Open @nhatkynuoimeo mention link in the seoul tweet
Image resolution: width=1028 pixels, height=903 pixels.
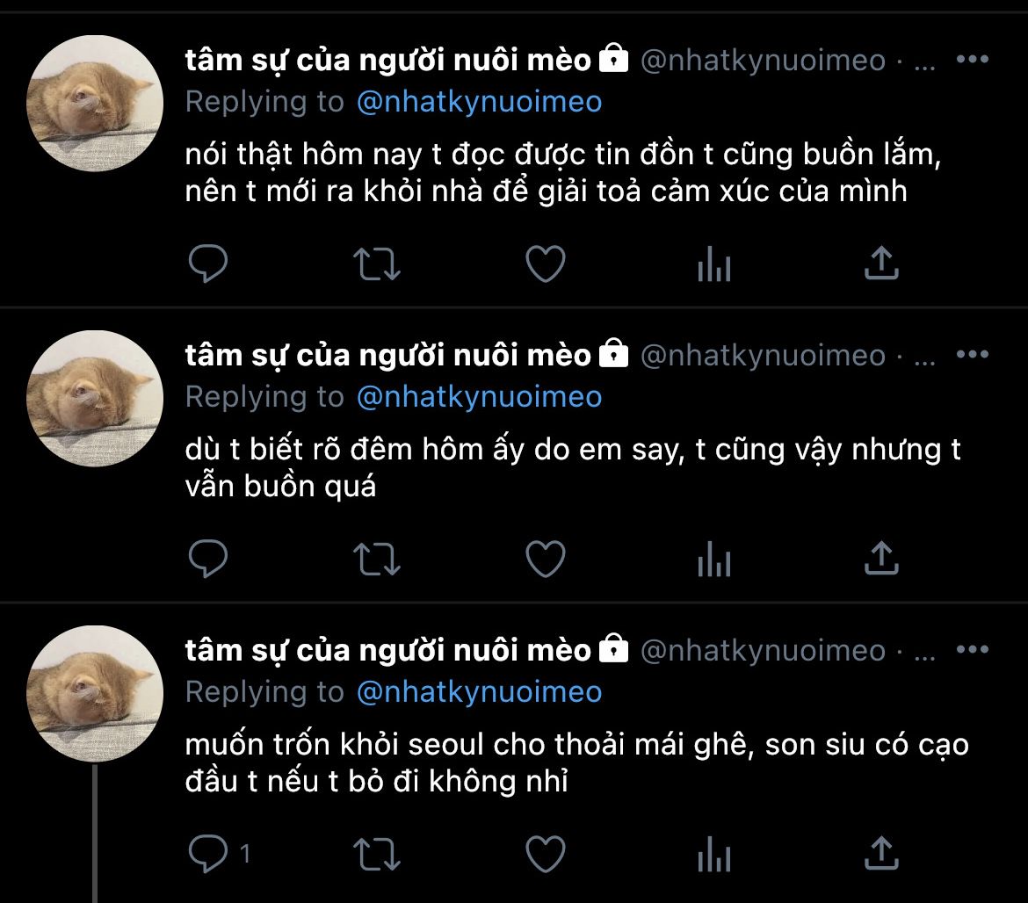480,692
